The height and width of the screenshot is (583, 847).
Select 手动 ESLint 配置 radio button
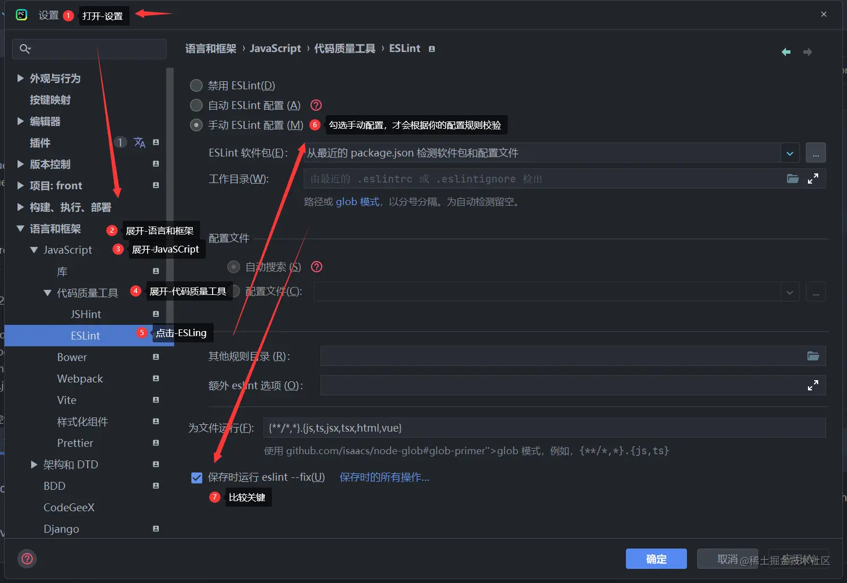tap(196, 125)
